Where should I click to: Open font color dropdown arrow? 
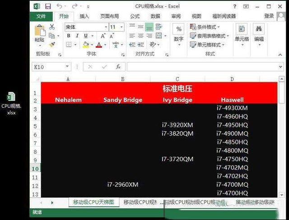tap(105, 45)
